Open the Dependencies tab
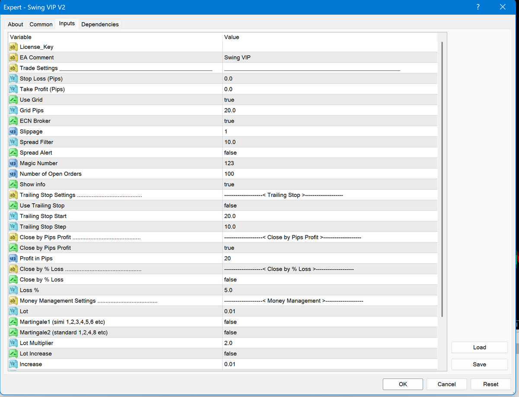519x397 pixels. pos(100,25)
